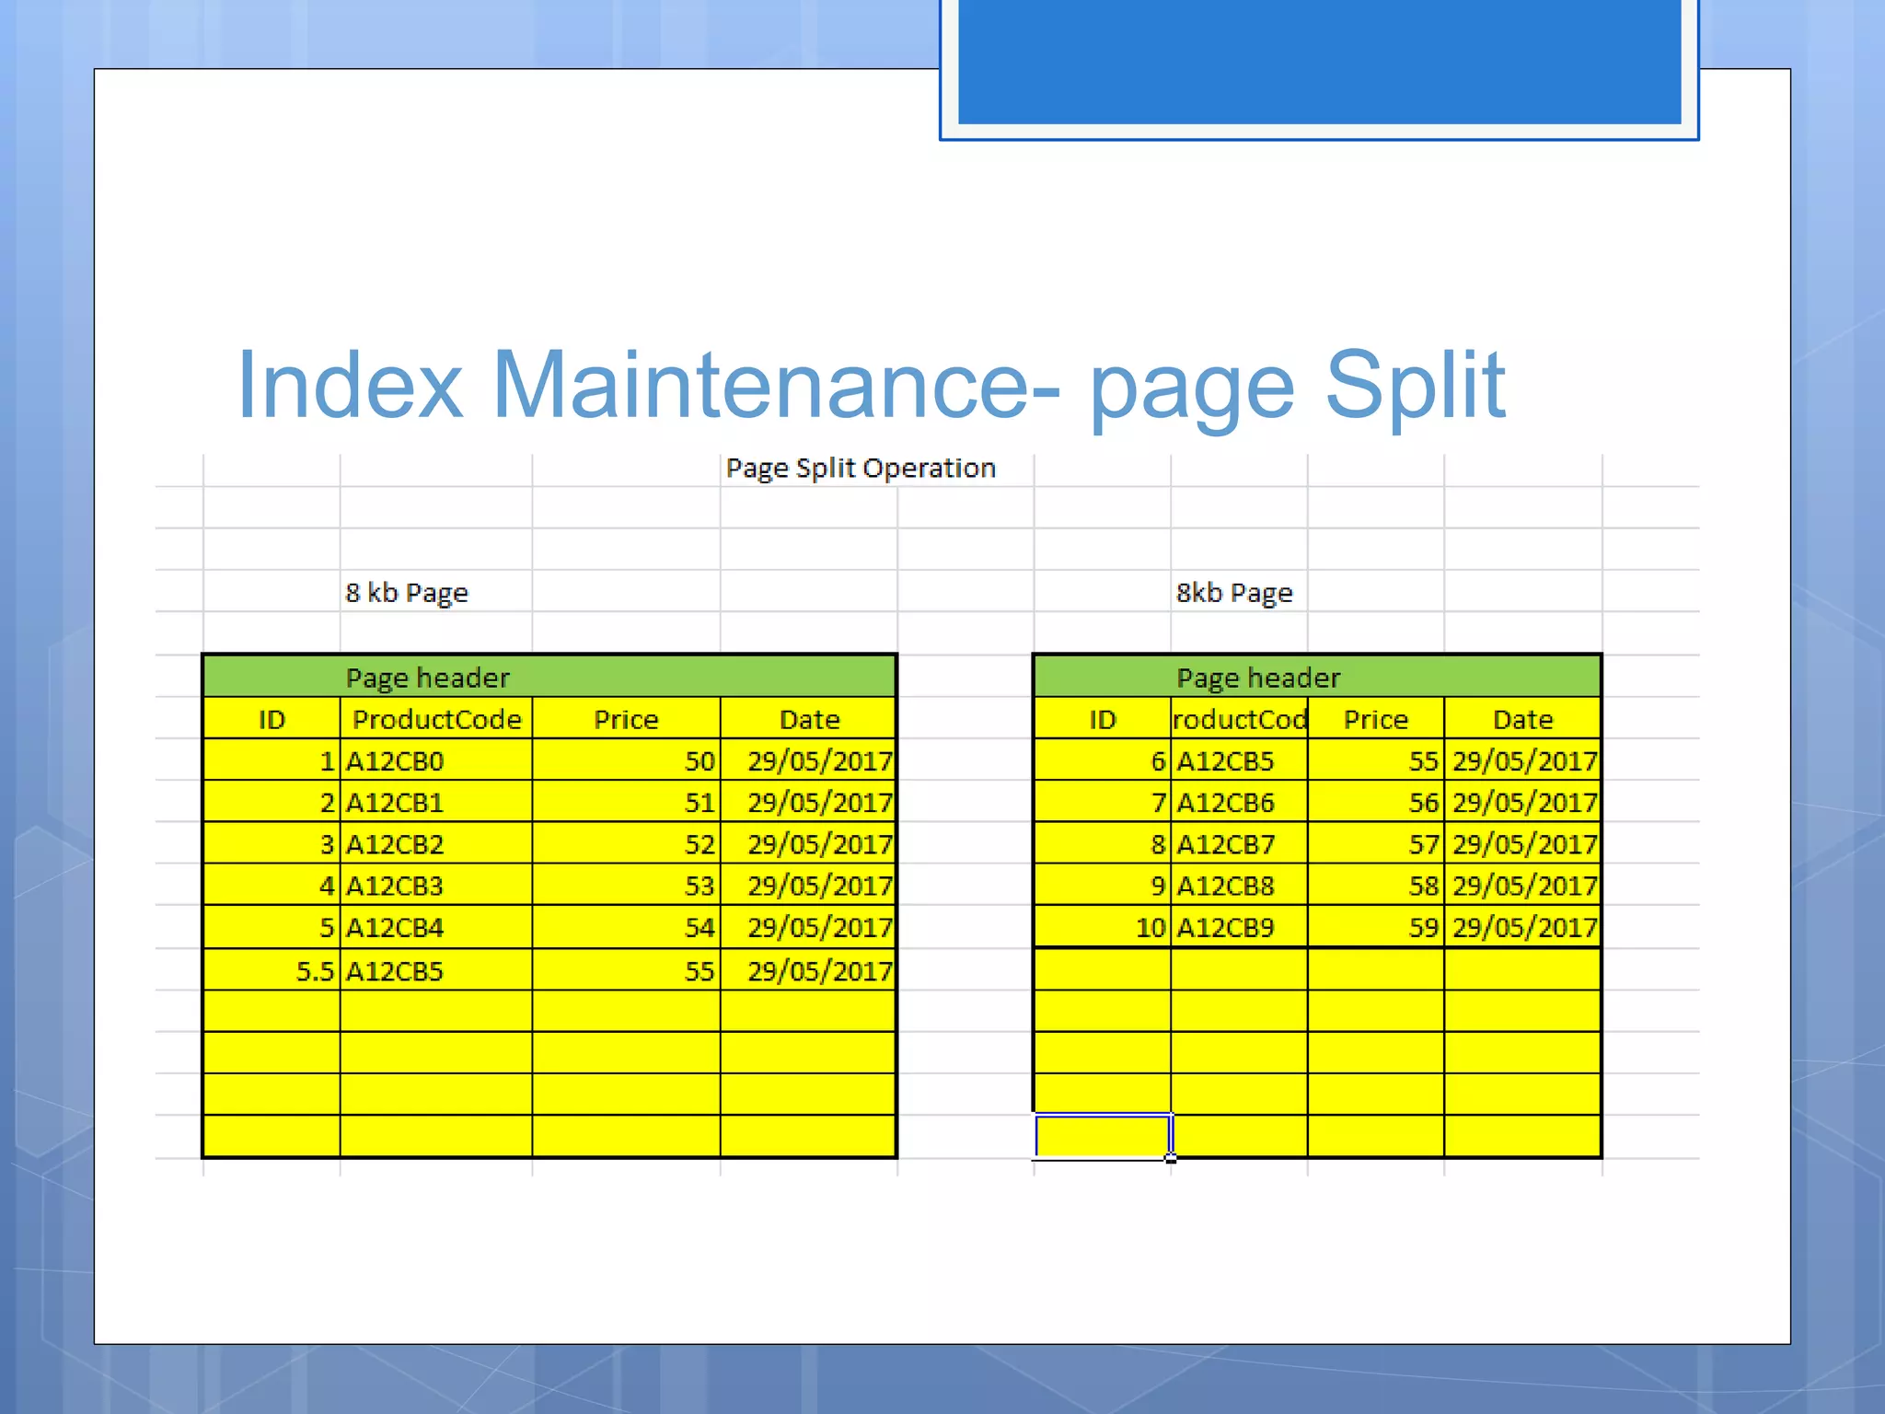Select ID cell '3' in left table
Screen dimensions: 1885x1414
click(x=272, y=843)
